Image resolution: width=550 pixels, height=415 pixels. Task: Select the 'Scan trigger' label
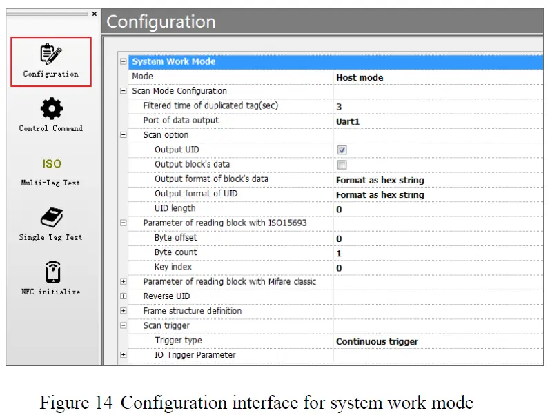[166, 326]
